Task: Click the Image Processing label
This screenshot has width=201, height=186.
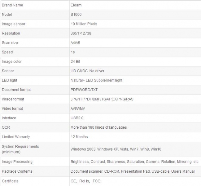Action: pos(17,162)
